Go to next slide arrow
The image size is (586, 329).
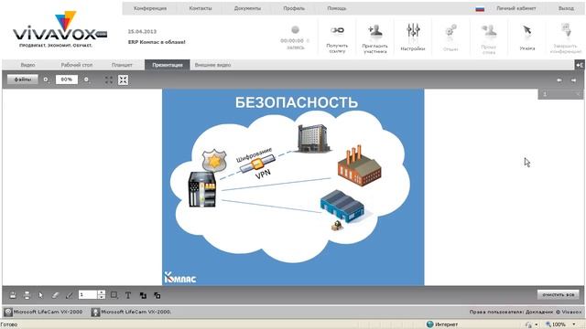pos(573,80)
